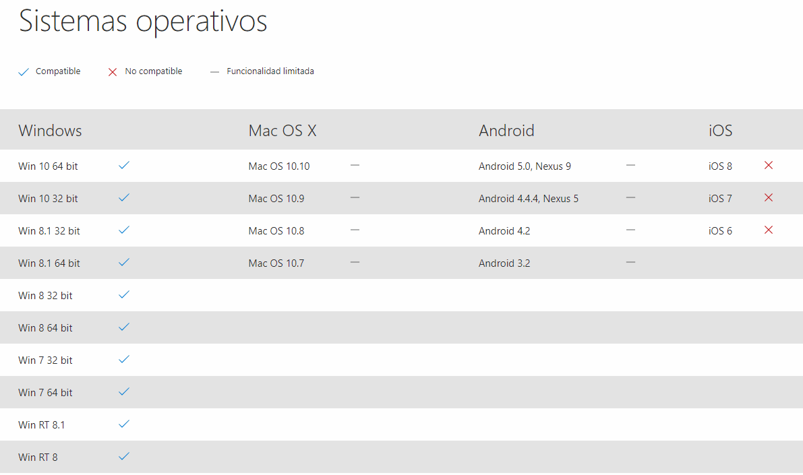Image resolution: width=803 pixels, height=475 pixels.
Task: Click the iOS 8 text
Action: pyautogui.click(x=721, y=166)
